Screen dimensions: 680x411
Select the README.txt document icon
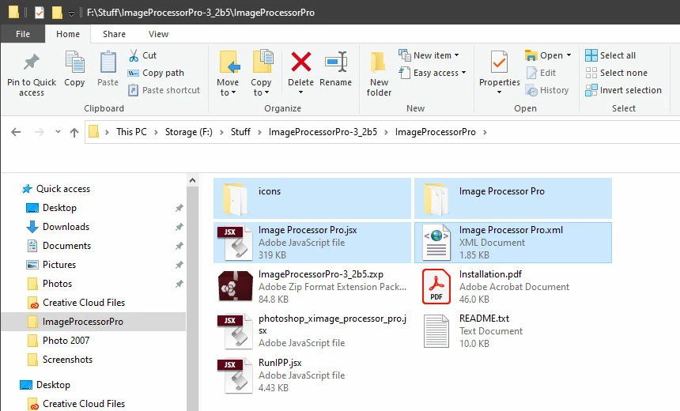click(436, 331)
